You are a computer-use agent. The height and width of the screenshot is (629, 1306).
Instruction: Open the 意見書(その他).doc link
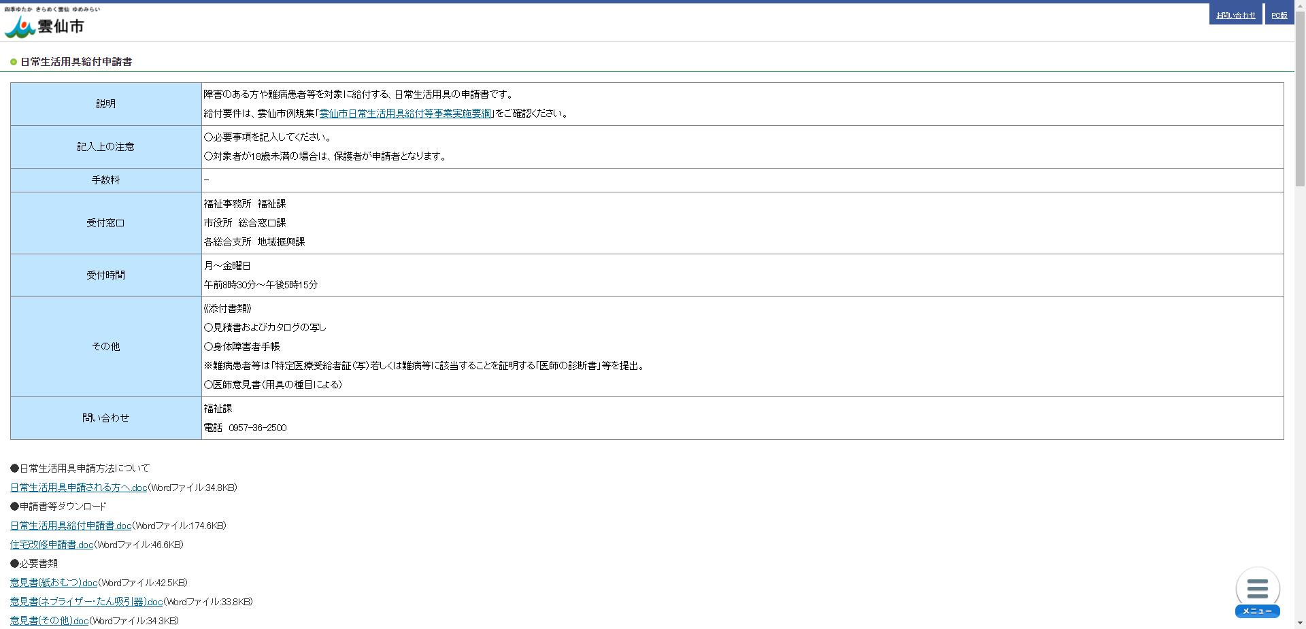click(x=49, y=621)
